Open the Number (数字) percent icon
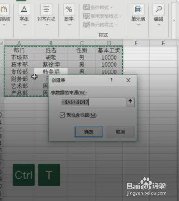 click(x=69, y=9)
